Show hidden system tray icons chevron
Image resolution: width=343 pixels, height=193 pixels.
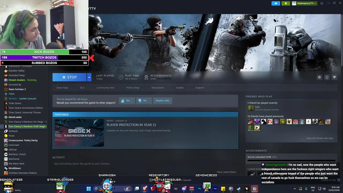tap(295, 189)
